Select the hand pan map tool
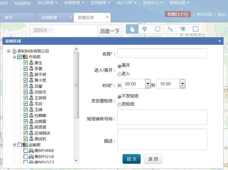The image size is (228, 170). [x=132, y=29]
